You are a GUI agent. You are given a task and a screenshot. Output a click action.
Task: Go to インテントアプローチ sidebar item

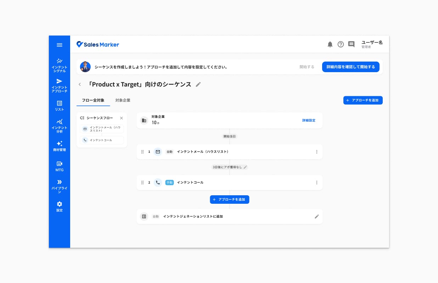click(x=60, y=86)
